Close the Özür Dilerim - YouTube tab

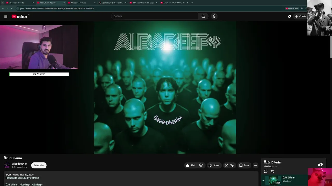tap(64, 3)
